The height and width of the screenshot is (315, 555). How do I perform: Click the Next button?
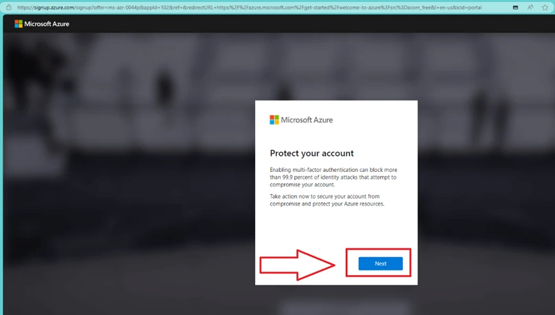click(380, 263)
